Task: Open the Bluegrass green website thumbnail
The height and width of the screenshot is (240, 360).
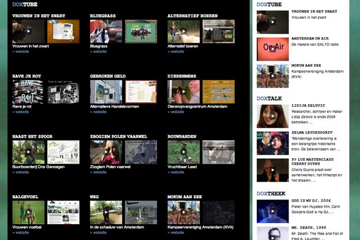Action: coord(141,31)
